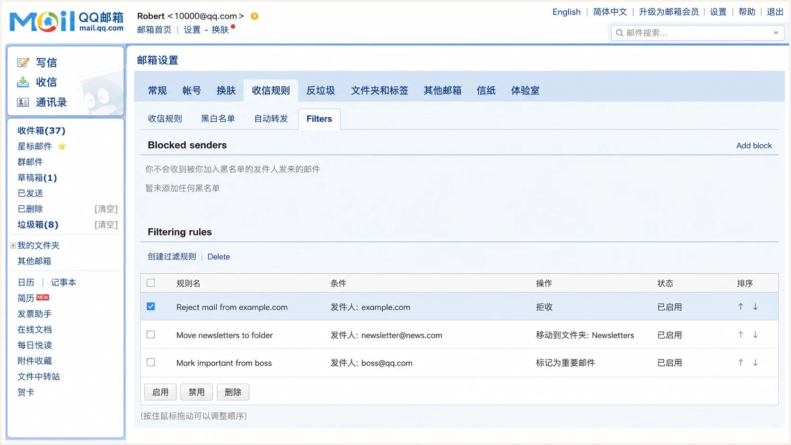The width and height of the screenshot is (791, 445).
Task: Click the 启用 button
Action: (x=160, y=392)
